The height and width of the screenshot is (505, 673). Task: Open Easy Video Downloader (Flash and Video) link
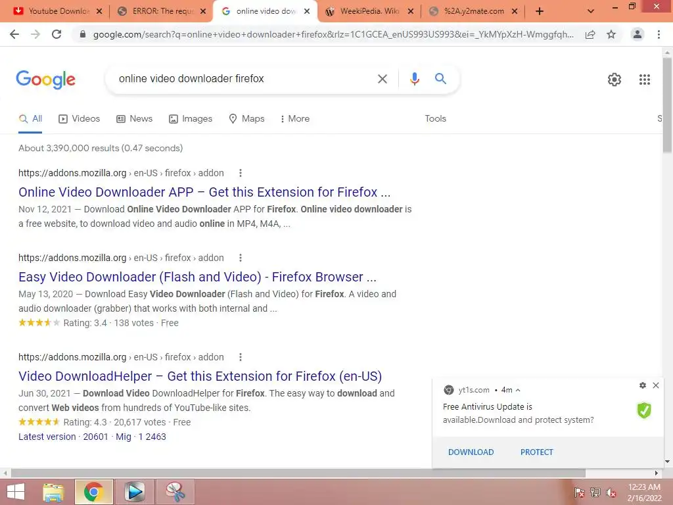click(x=197, y=277)
